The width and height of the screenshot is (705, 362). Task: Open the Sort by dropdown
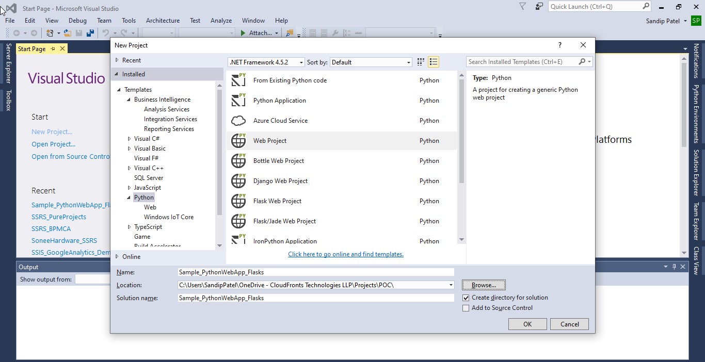pos(371,62)
